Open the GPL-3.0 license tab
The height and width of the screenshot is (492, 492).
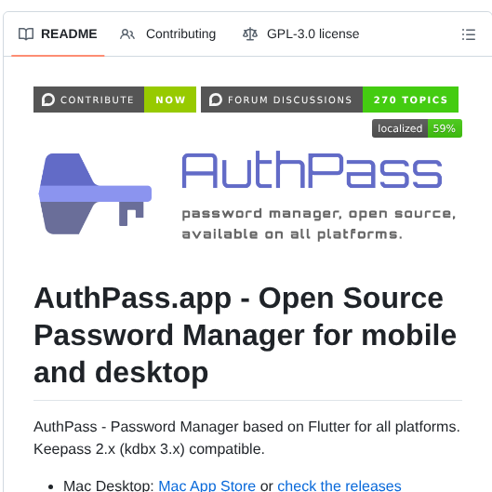(301, 33)
